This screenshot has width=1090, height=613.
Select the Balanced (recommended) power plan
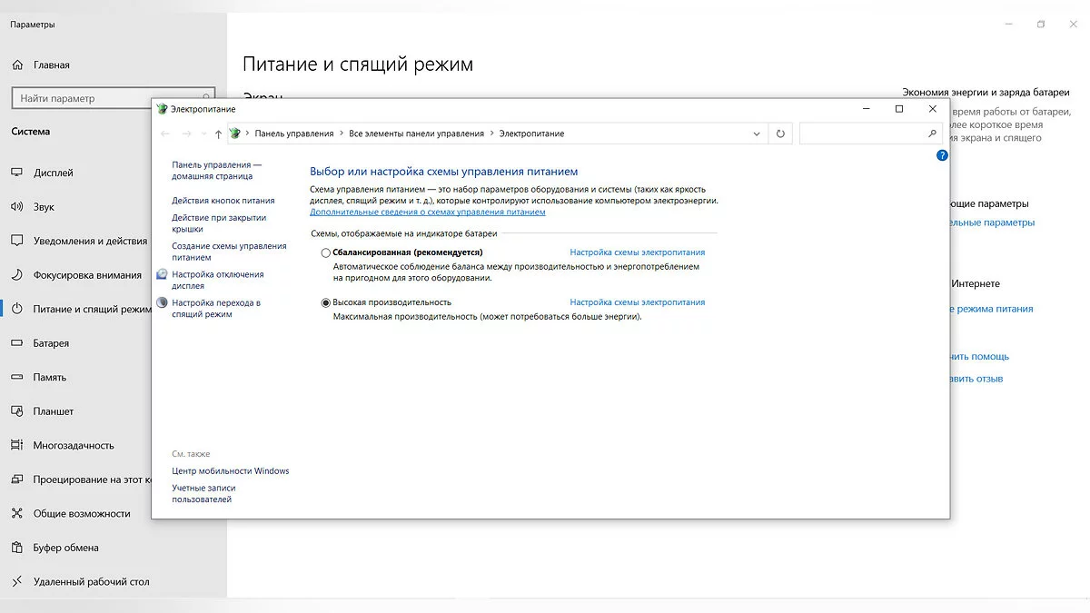pyautogui.click(x=326, y=252)
